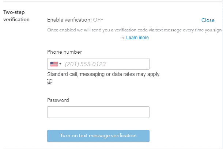Click the words Enable verification
This screenshot has width=223, height=149.
tap(69, 20)
